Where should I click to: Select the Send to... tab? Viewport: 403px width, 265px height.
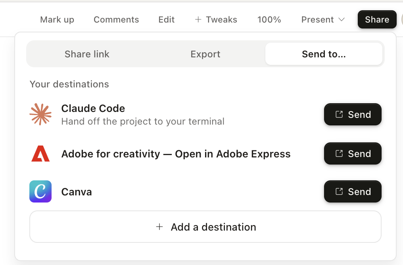(x=324, y=54)
